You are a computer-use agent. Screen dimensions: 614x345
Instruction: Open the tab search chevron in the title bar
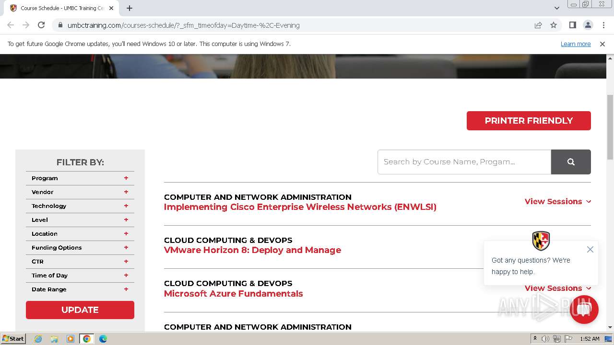click(556, 8)
